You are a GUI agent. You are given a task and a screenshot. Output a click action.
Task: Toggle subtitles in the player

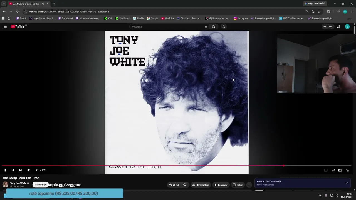coord(326,170)
